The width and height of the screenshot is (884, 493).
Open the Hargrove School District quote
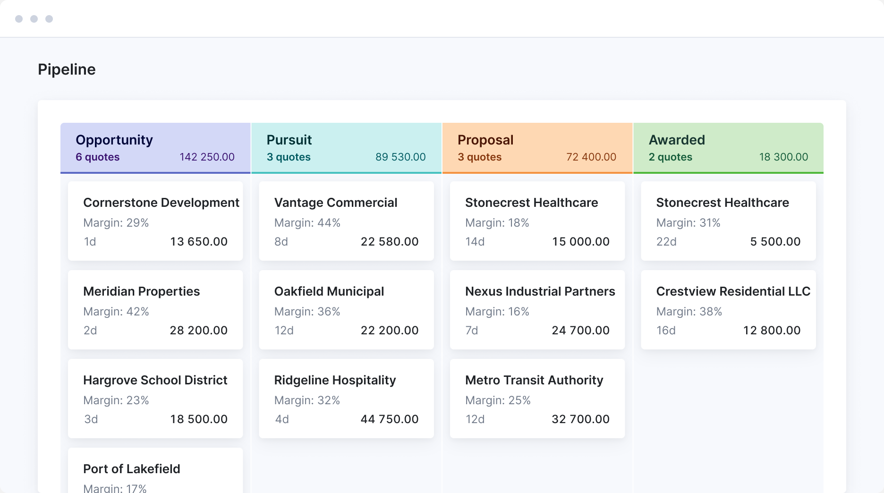click(155, 399)
